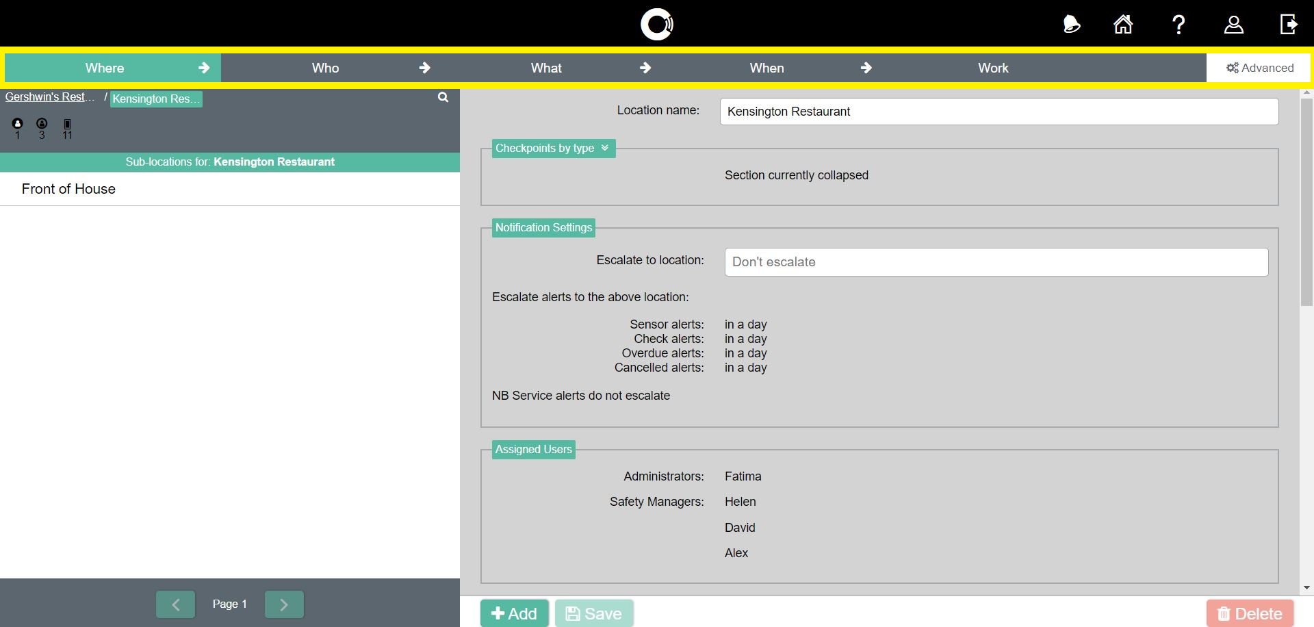Add a new location with the Add button

[514, 613]
